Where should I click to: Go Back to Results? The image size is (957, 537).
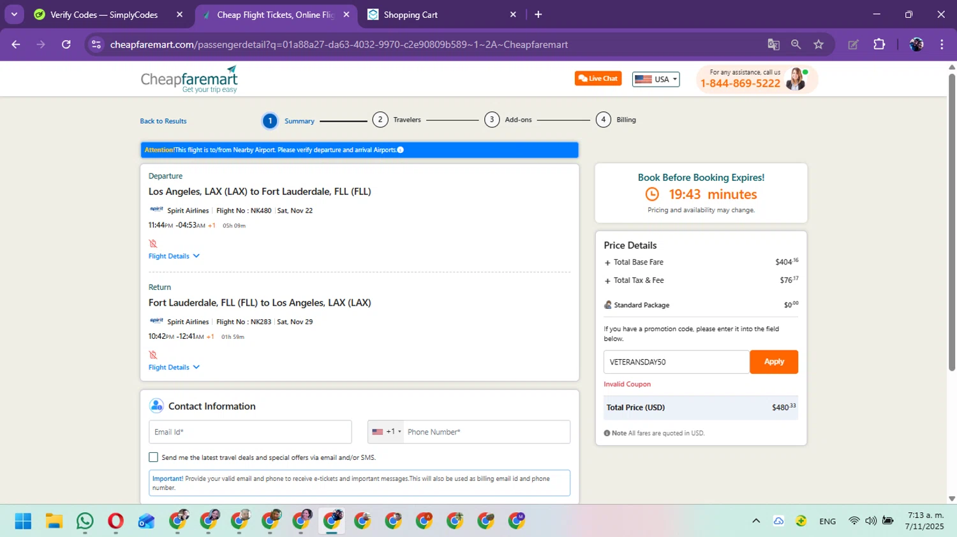(163, 121)
